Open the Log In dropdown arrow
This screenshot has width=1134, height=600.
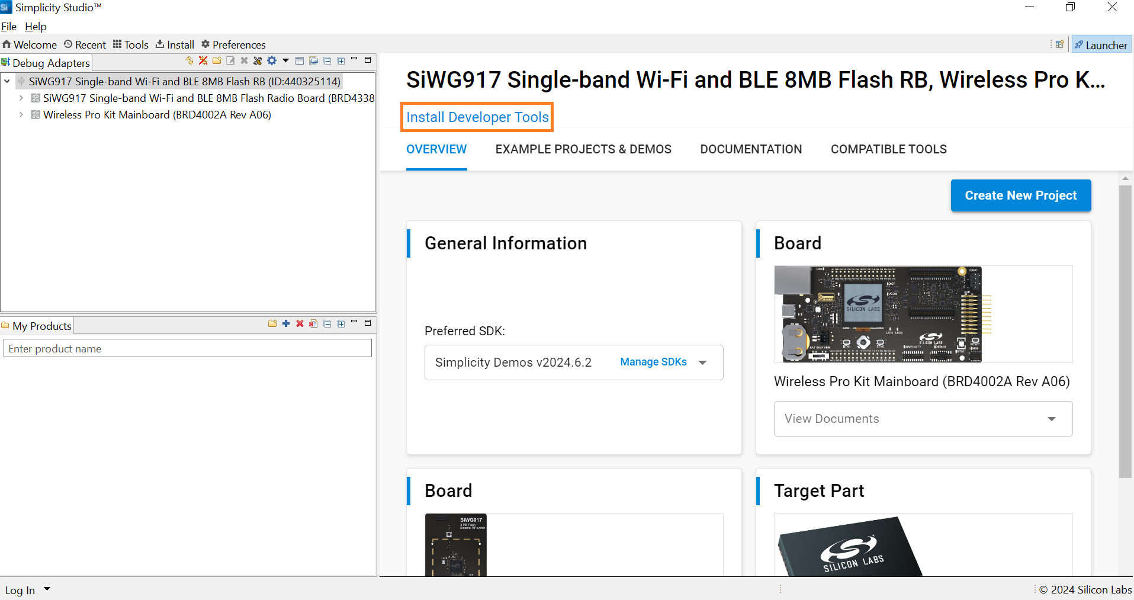(47, 589)
